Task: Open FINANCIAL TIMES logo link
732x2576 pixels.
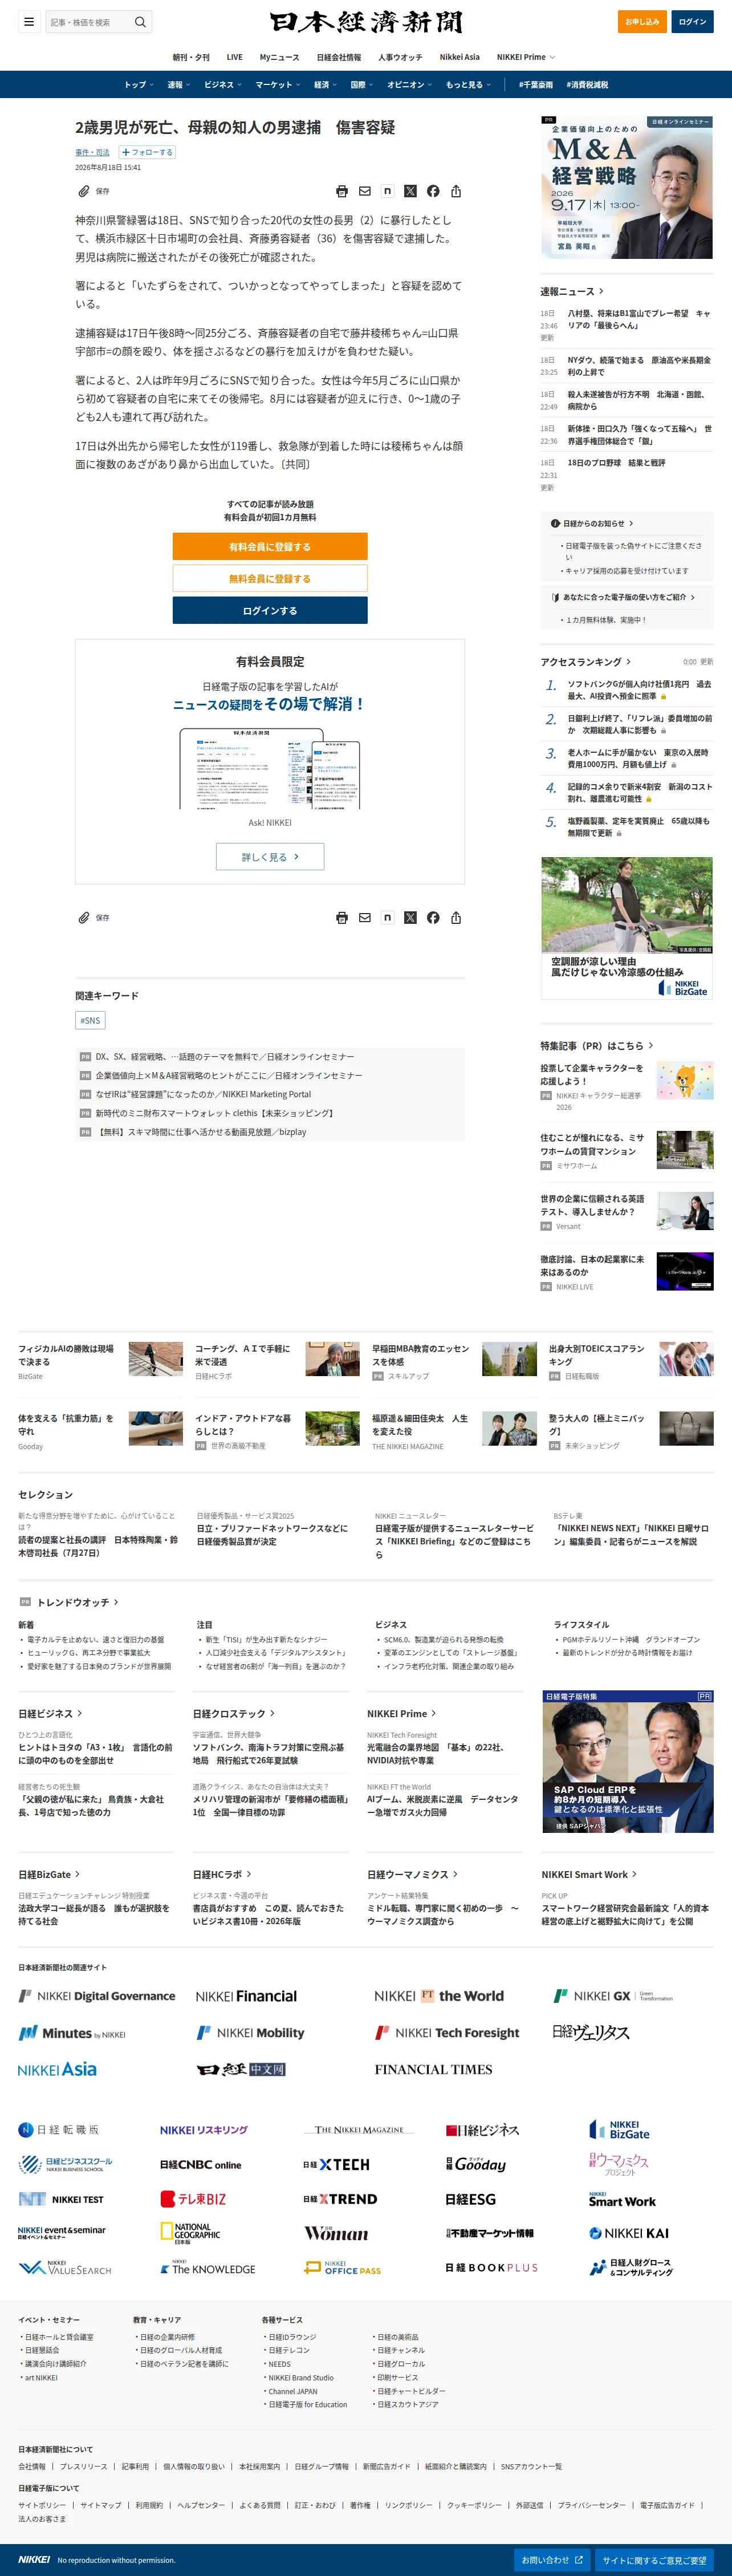Action: tap(433, 2069)
